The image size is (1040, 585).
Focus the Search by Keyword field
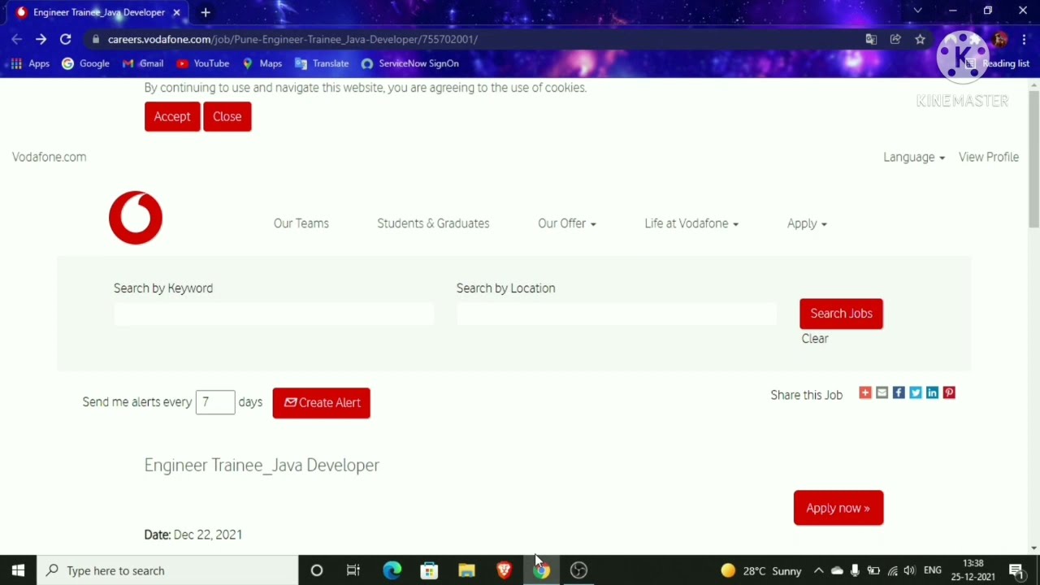click(274, 314)
